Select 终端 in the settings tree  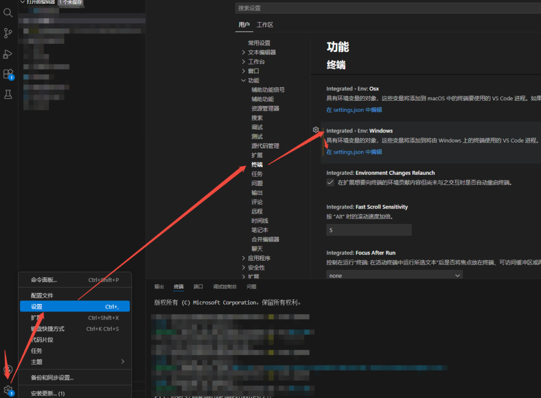point(257,165)
